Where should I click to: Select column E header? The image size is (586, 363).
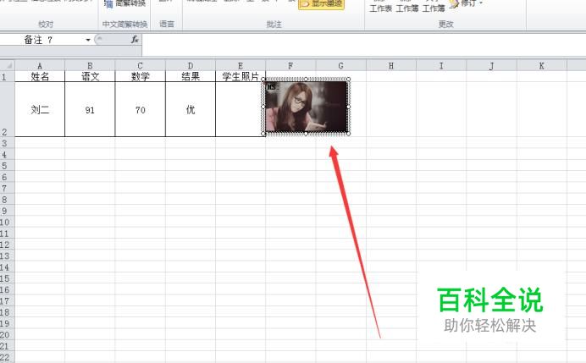(240, 66)
